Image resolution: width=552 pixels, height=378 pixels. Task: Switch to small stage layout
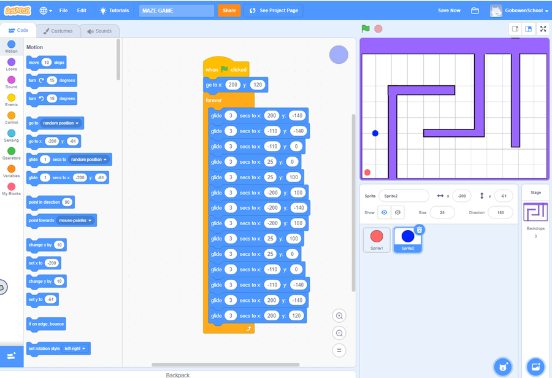tap(515, 29)
